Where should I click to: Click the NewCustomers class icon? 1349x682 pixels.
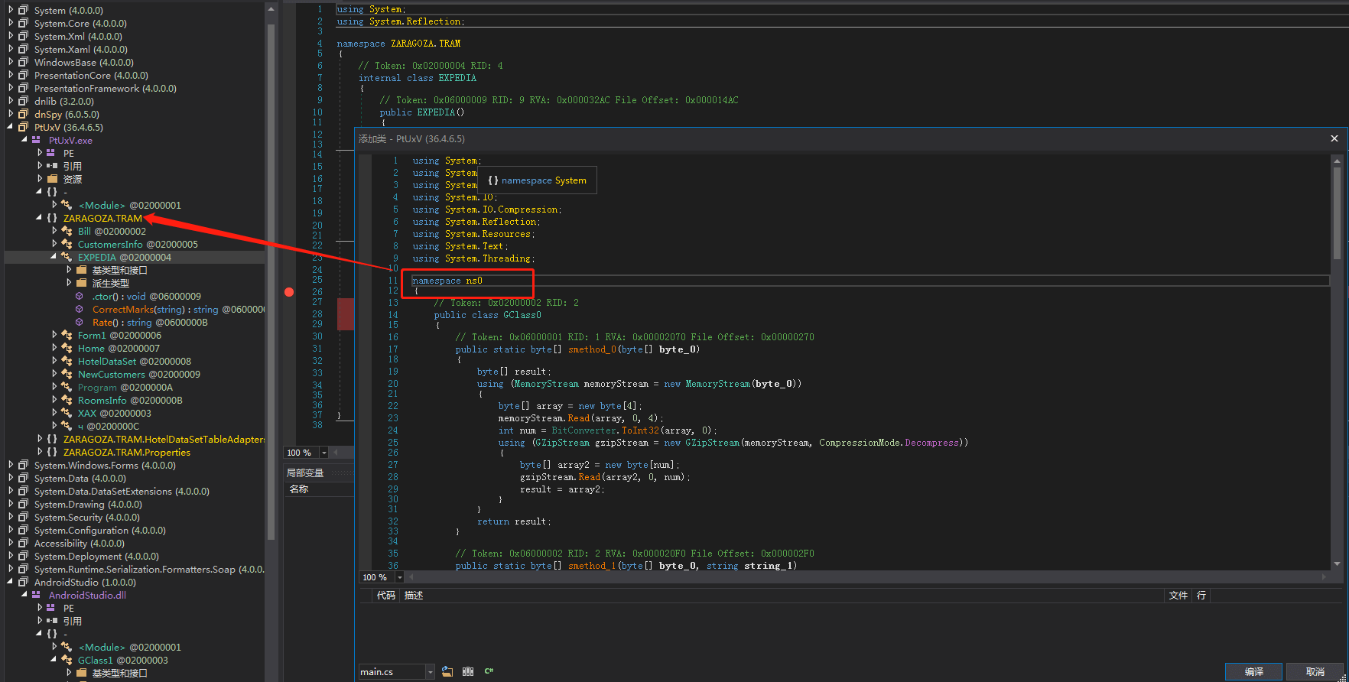(x=67, y=374)
